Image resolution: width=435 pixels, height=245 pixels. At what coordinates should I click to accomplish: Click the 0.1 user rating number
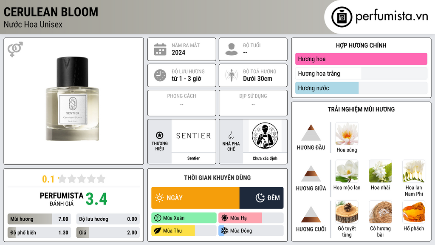point(48,179)
